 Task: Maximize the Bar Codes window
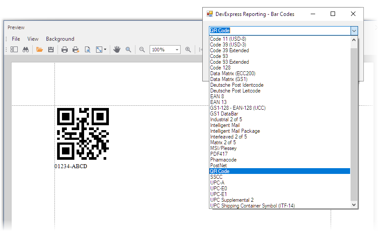333,14
